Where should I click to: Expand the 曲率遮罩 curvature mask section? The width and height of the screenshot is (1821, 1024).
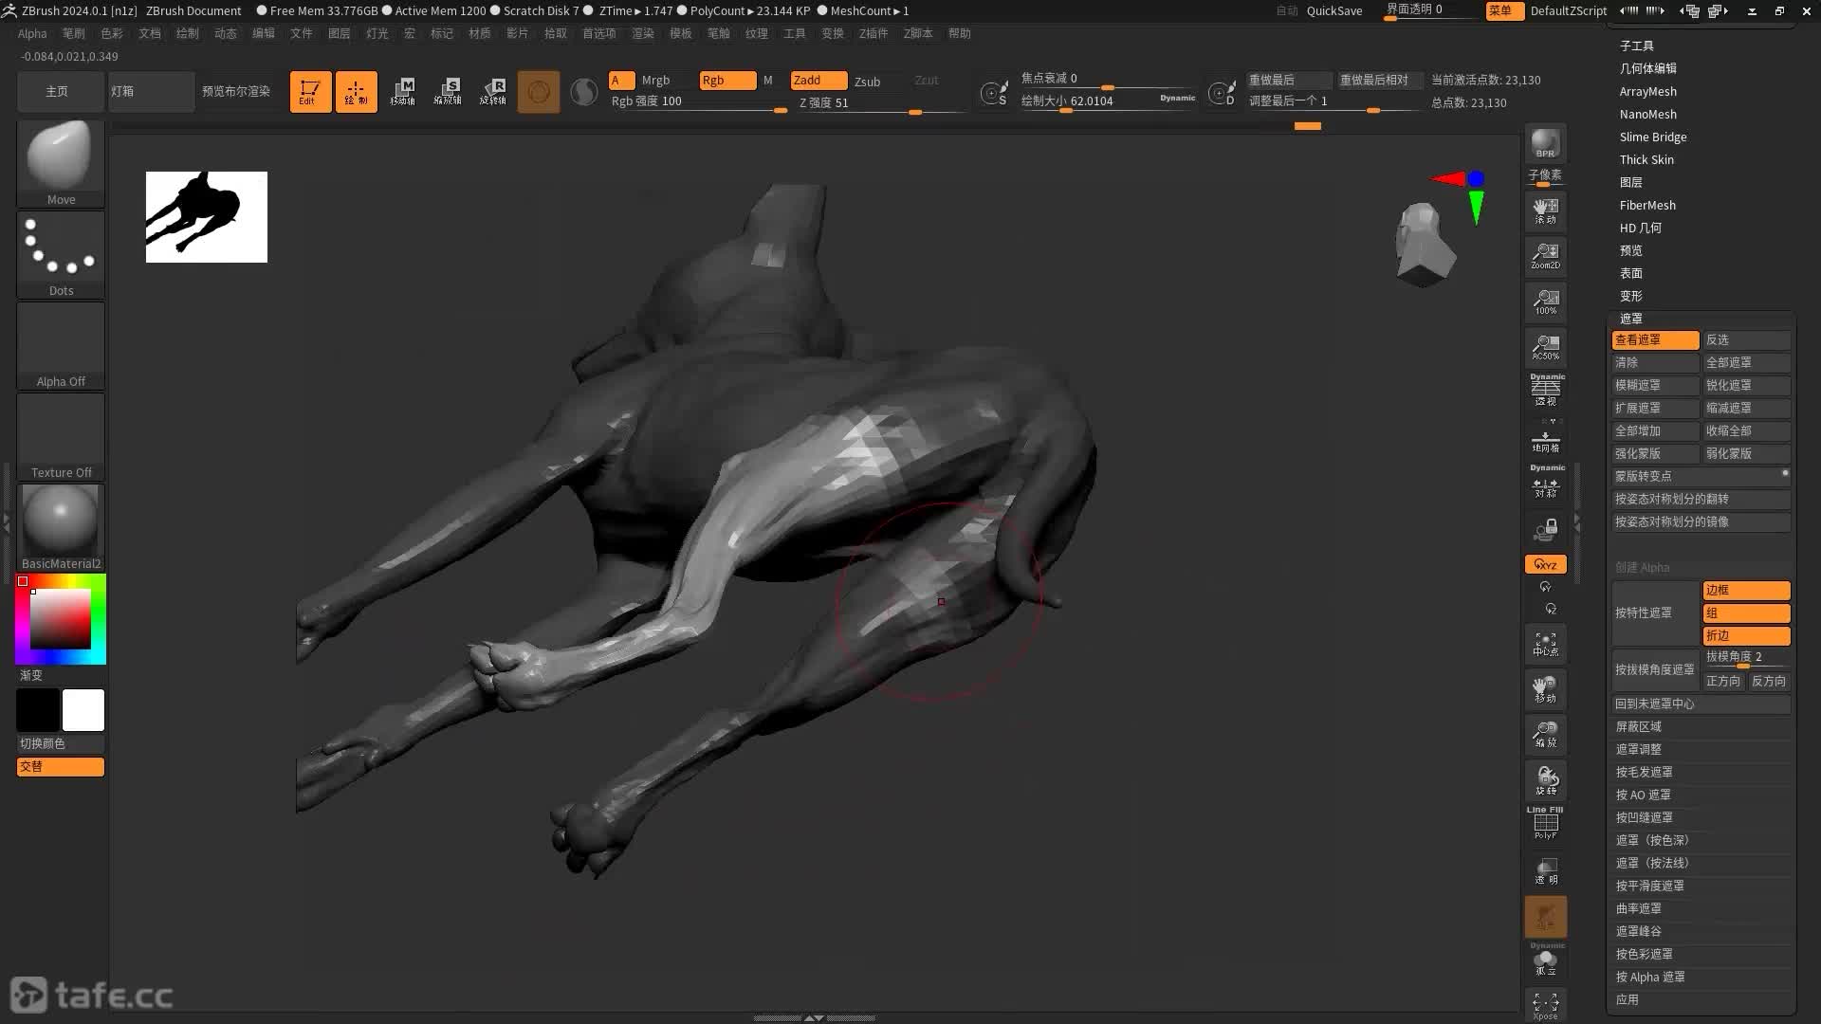tap(1639, 908)
